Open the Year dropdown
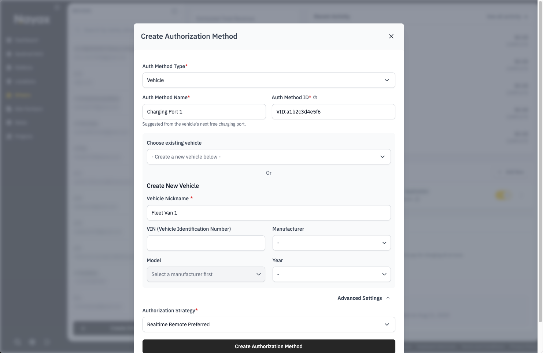Screen dimensions: 543x353 pos(332,274)
